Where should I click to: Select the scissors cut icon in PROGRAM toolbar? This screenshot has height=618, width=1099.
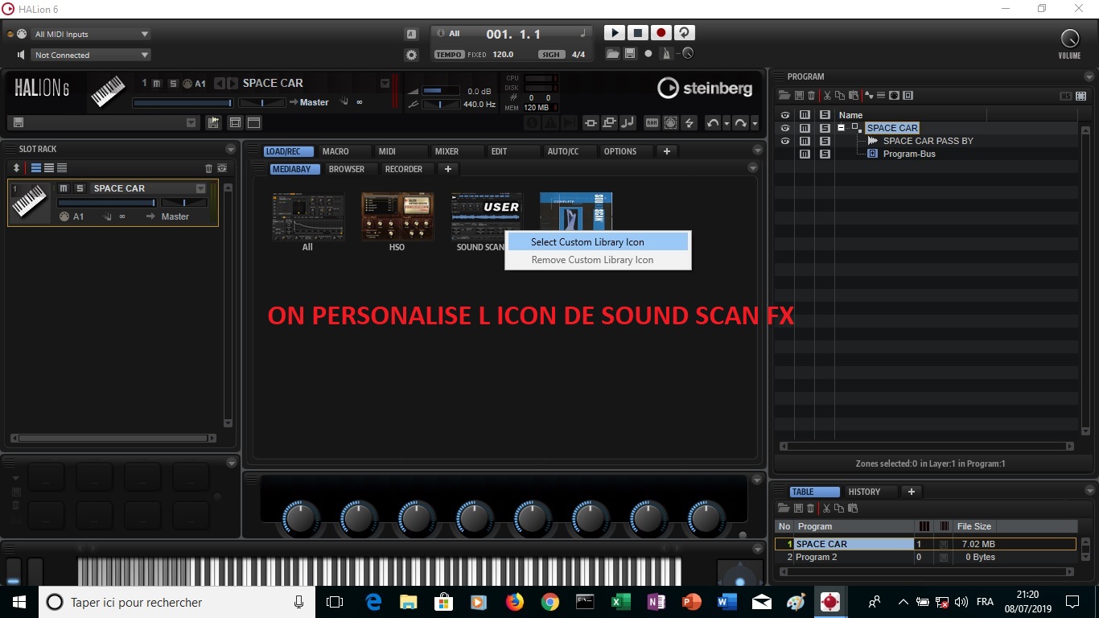[826, 95]
